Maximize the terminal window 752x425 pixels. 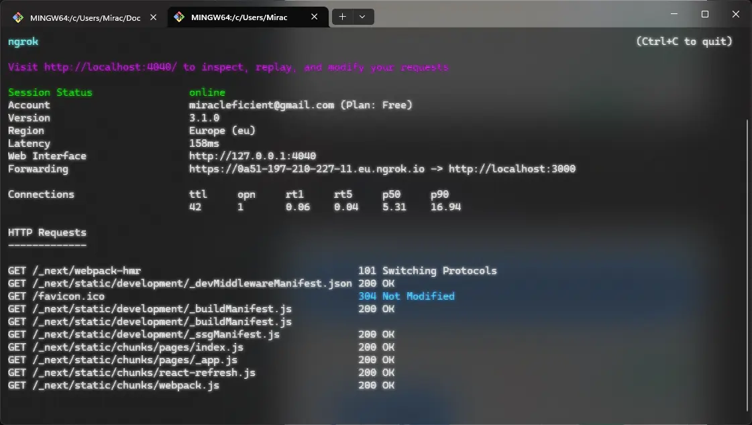click(705, 14)
